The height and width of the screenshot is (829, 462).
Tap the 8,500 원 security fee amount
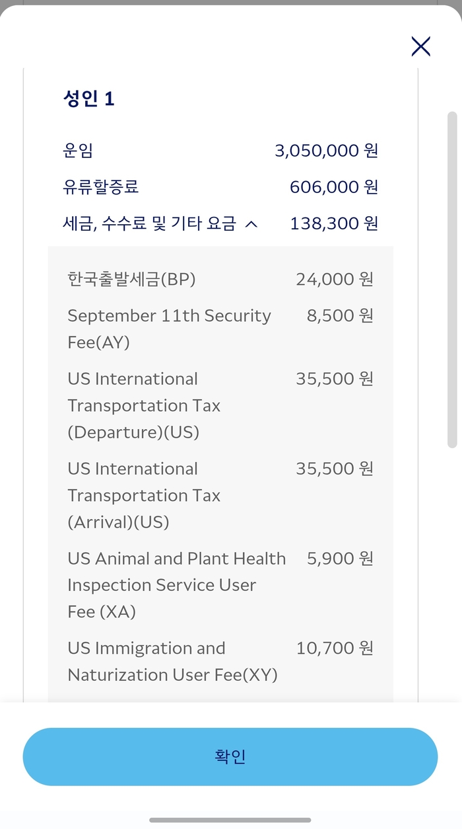(x=339, y=315)
